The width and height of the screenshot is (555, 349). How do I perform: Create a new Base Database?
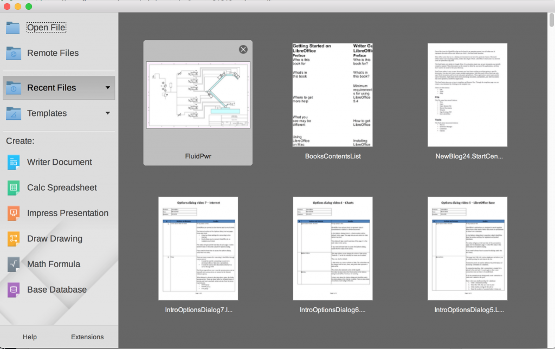click(57, 289)
